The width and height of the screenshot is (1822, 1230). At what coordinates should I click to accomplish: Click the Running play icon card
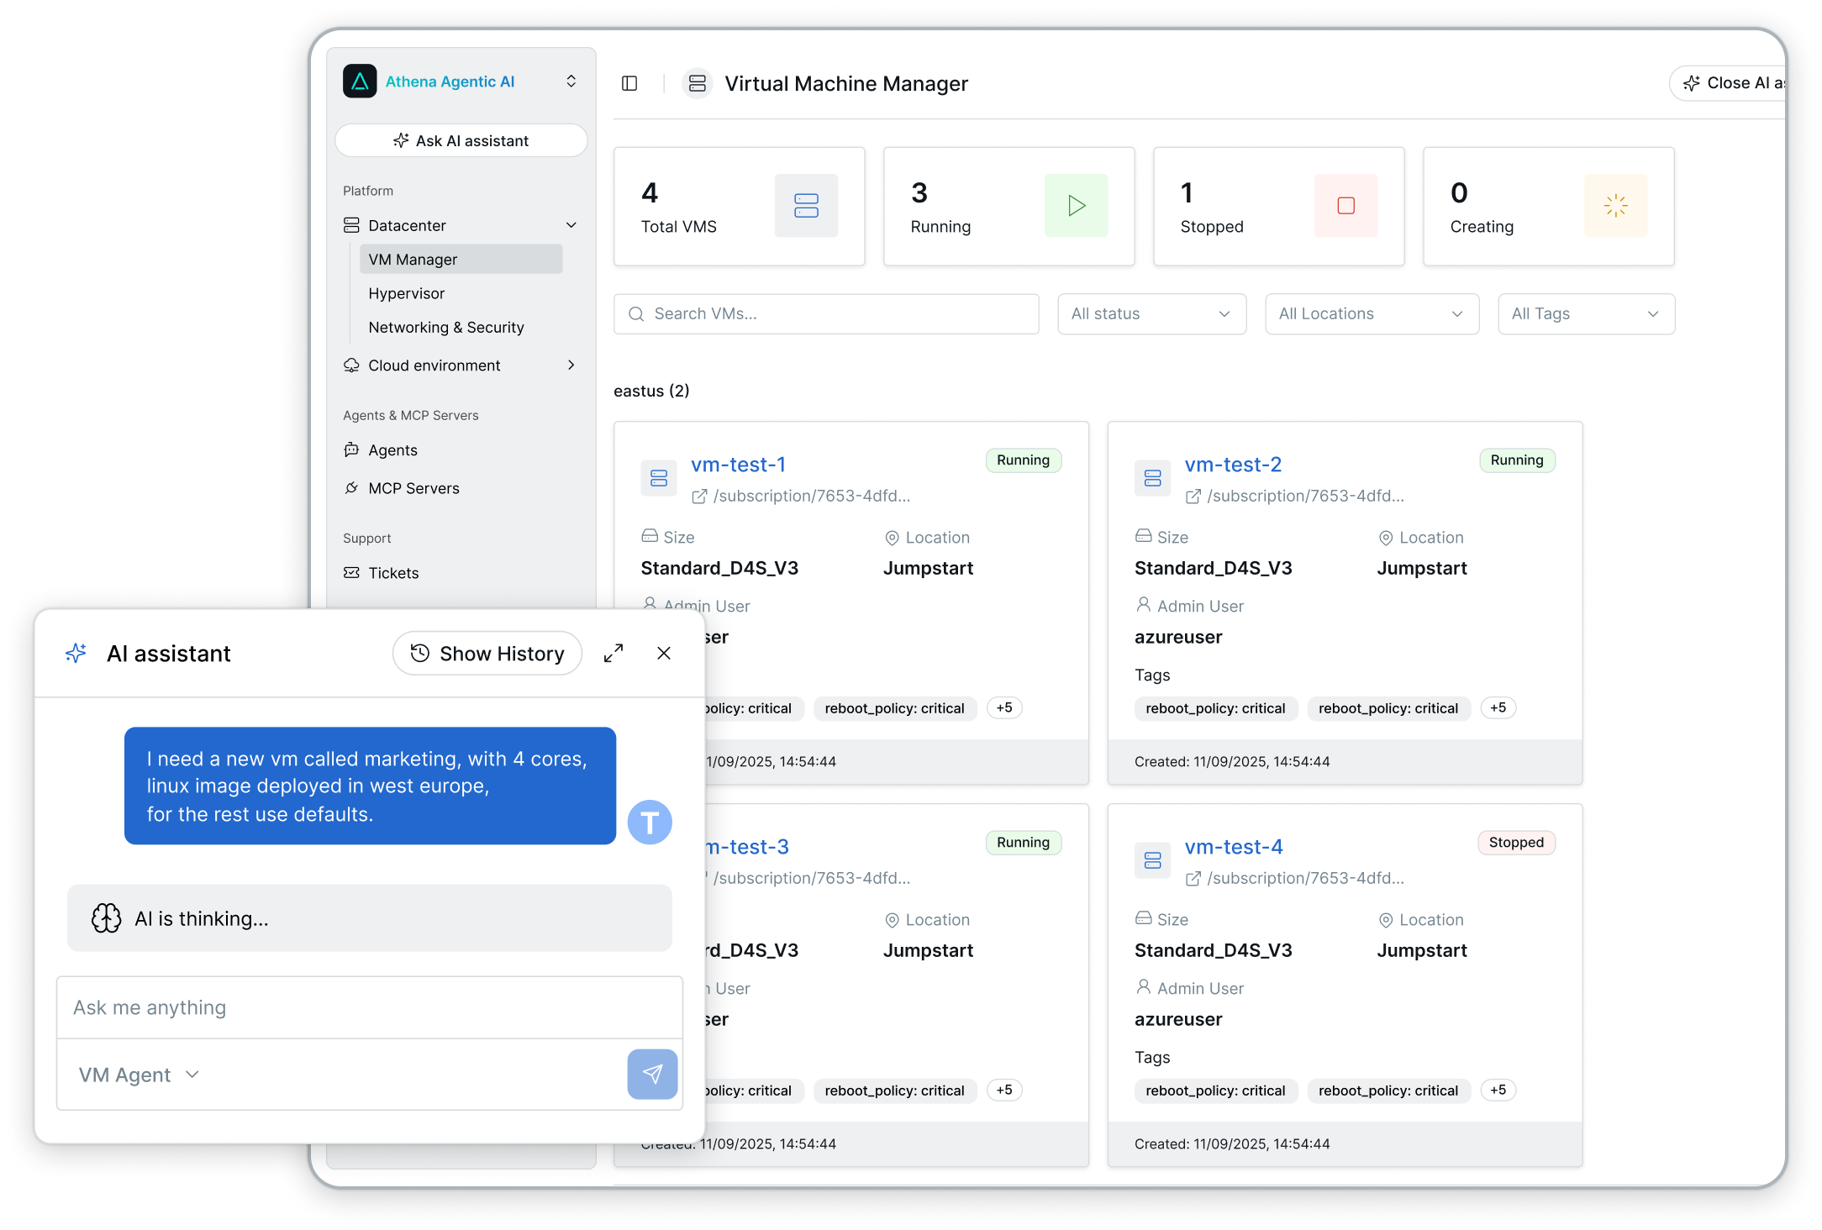pos(1076,206)
